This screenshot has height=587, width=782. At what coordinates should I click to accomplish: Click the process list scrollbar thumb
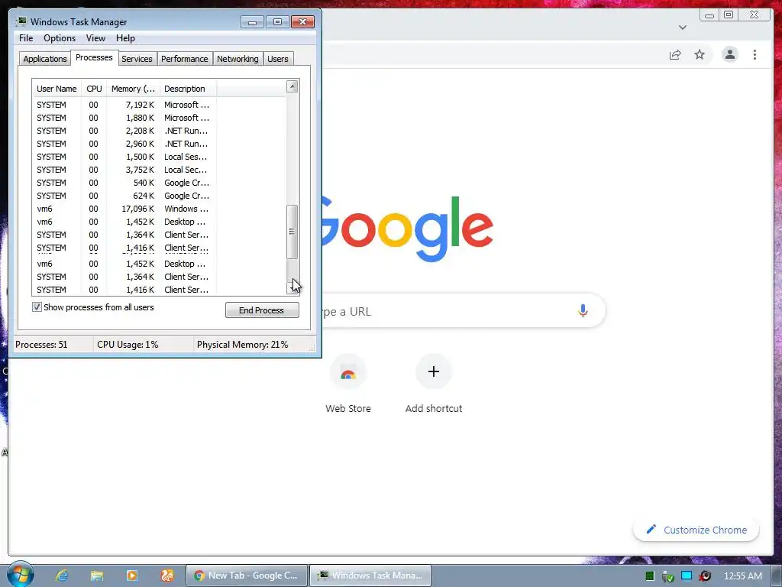pos(292,232)
